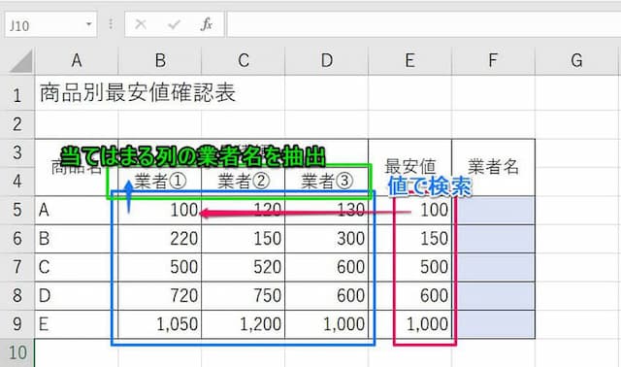
Task: Select cell C6 containing 150
Action: coord(244,239)
